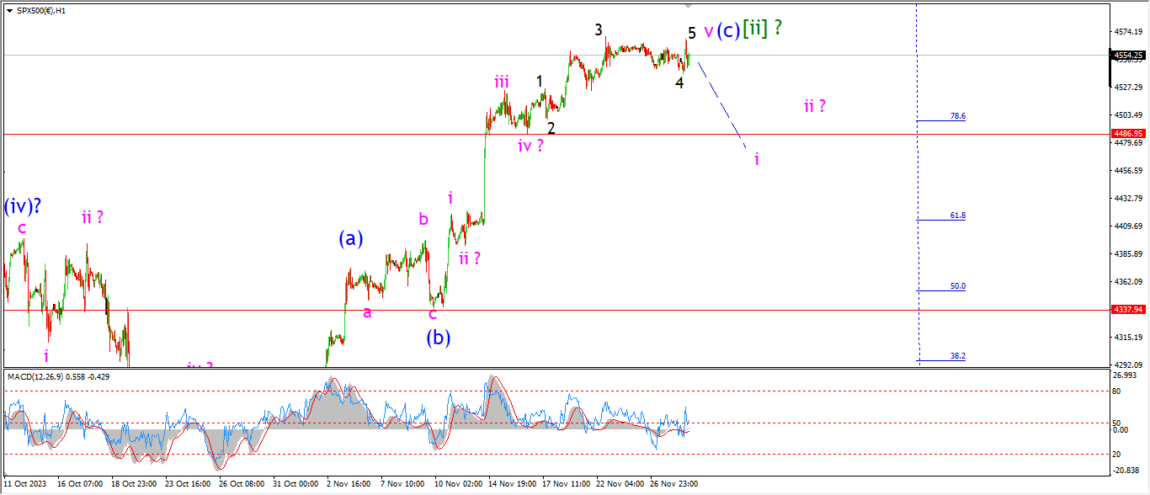Click the blue (a) wave label

click(x=350, y=238)
